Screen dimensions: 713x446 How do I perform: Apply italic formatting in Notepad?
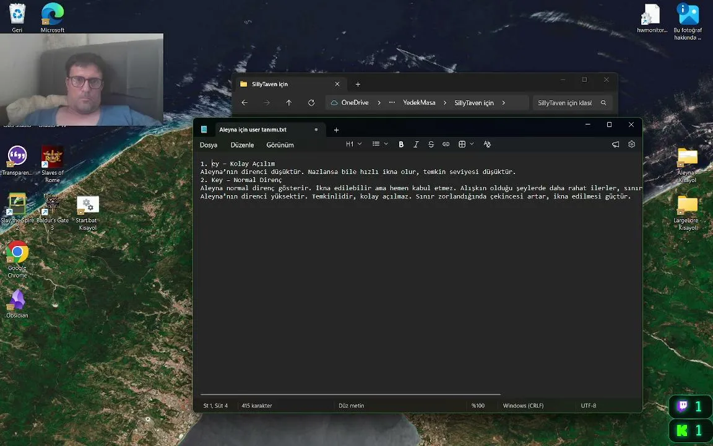416,144
